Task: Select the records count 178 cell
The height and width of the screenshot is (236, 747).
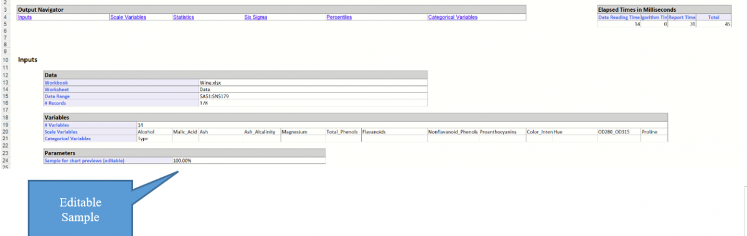Action: [x=313, y=103]
